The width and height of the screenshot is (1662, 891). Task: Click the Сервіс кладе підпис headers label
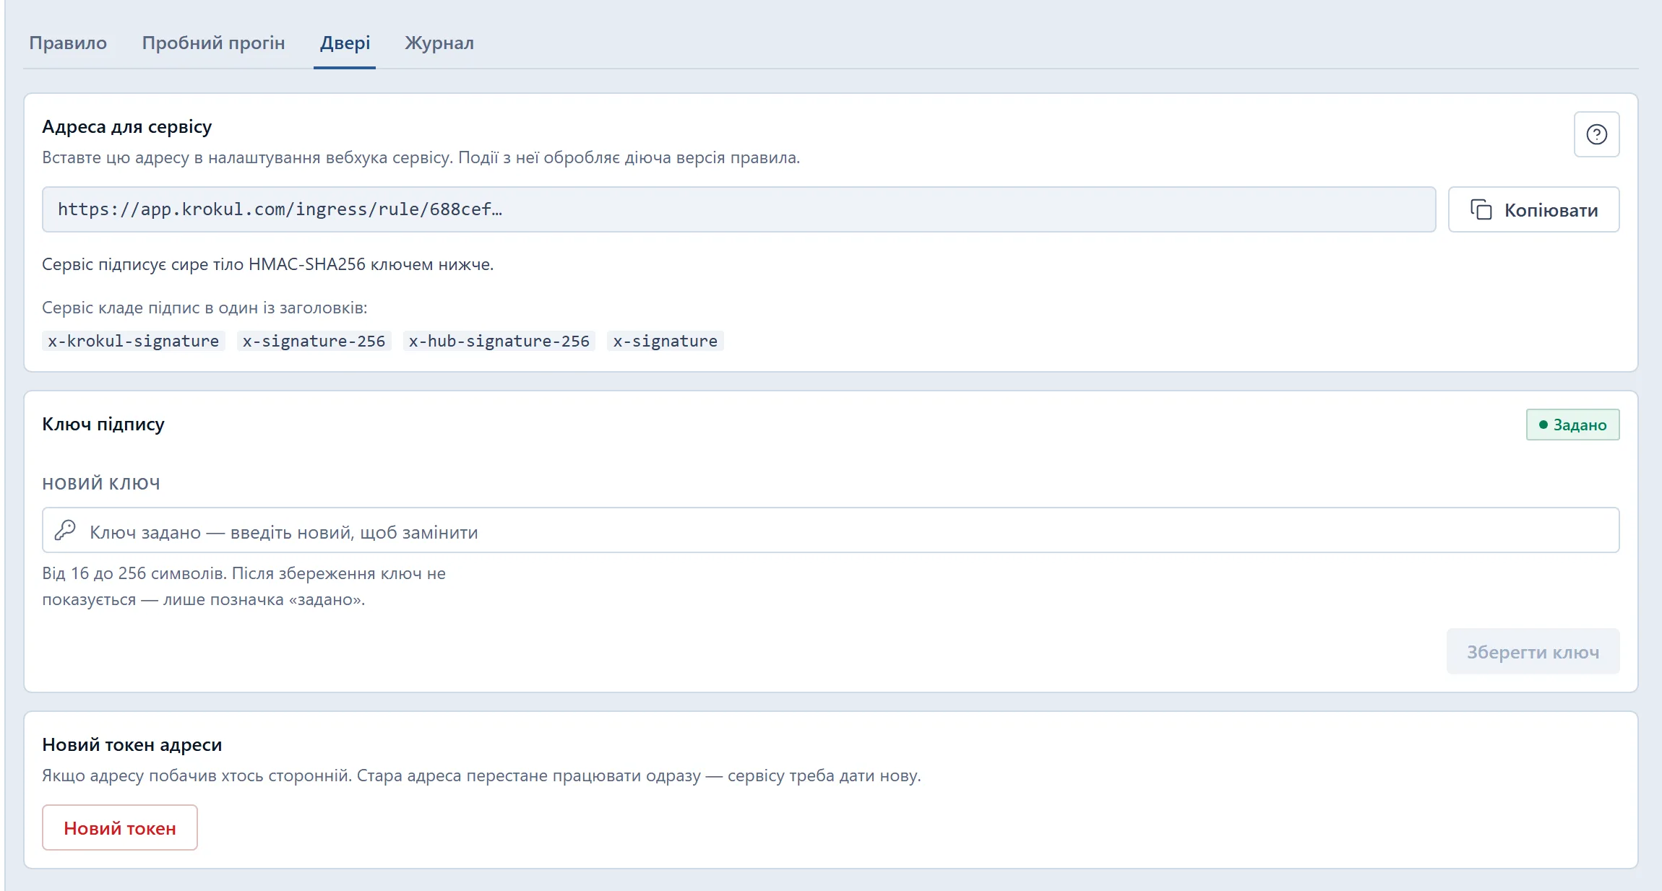click(205, 308)
